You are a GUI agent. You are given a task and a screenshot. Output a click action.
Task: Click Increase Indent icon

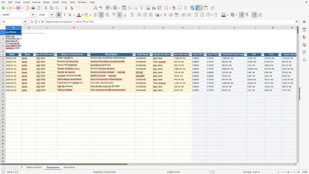196,15
